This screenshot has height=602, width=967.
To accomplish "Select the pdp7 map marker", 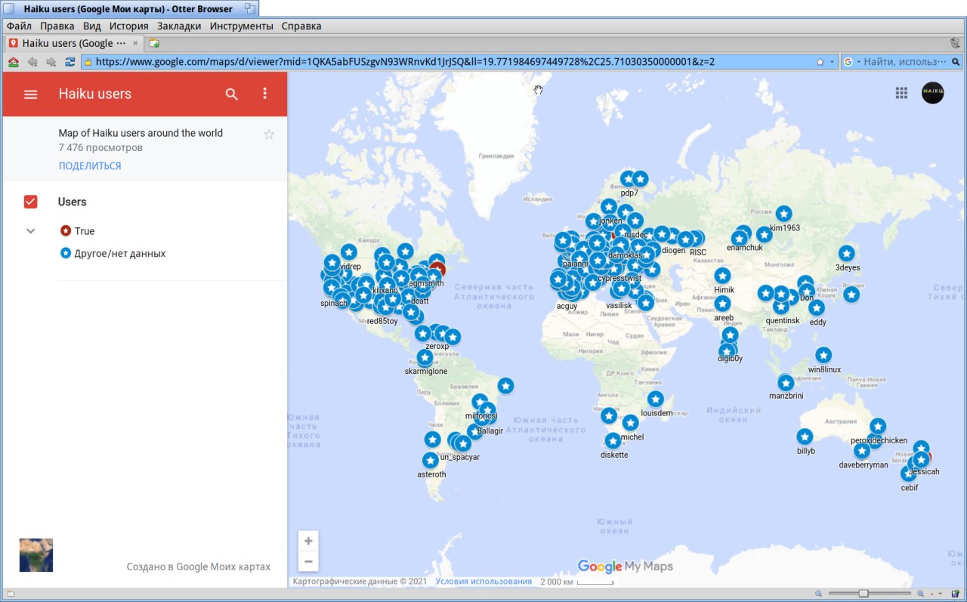I will (x=628, y=179).
